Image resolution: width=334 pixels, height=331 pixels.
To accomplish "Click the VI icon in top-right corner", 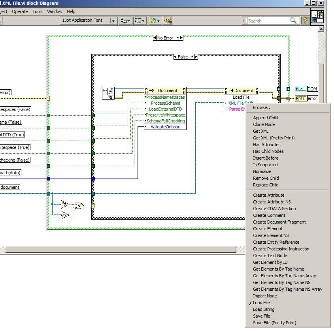I will point(317,17).
